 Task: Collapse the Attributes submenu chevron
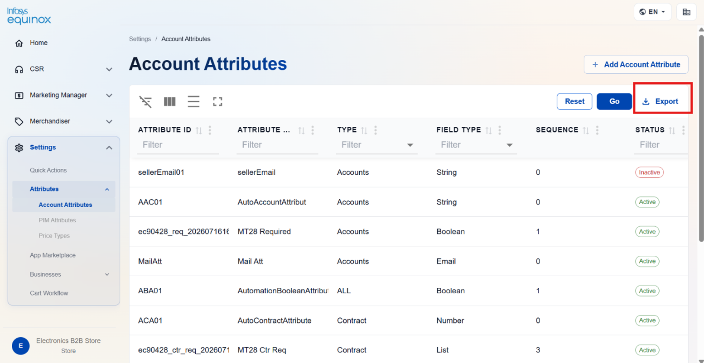[107, 189]
